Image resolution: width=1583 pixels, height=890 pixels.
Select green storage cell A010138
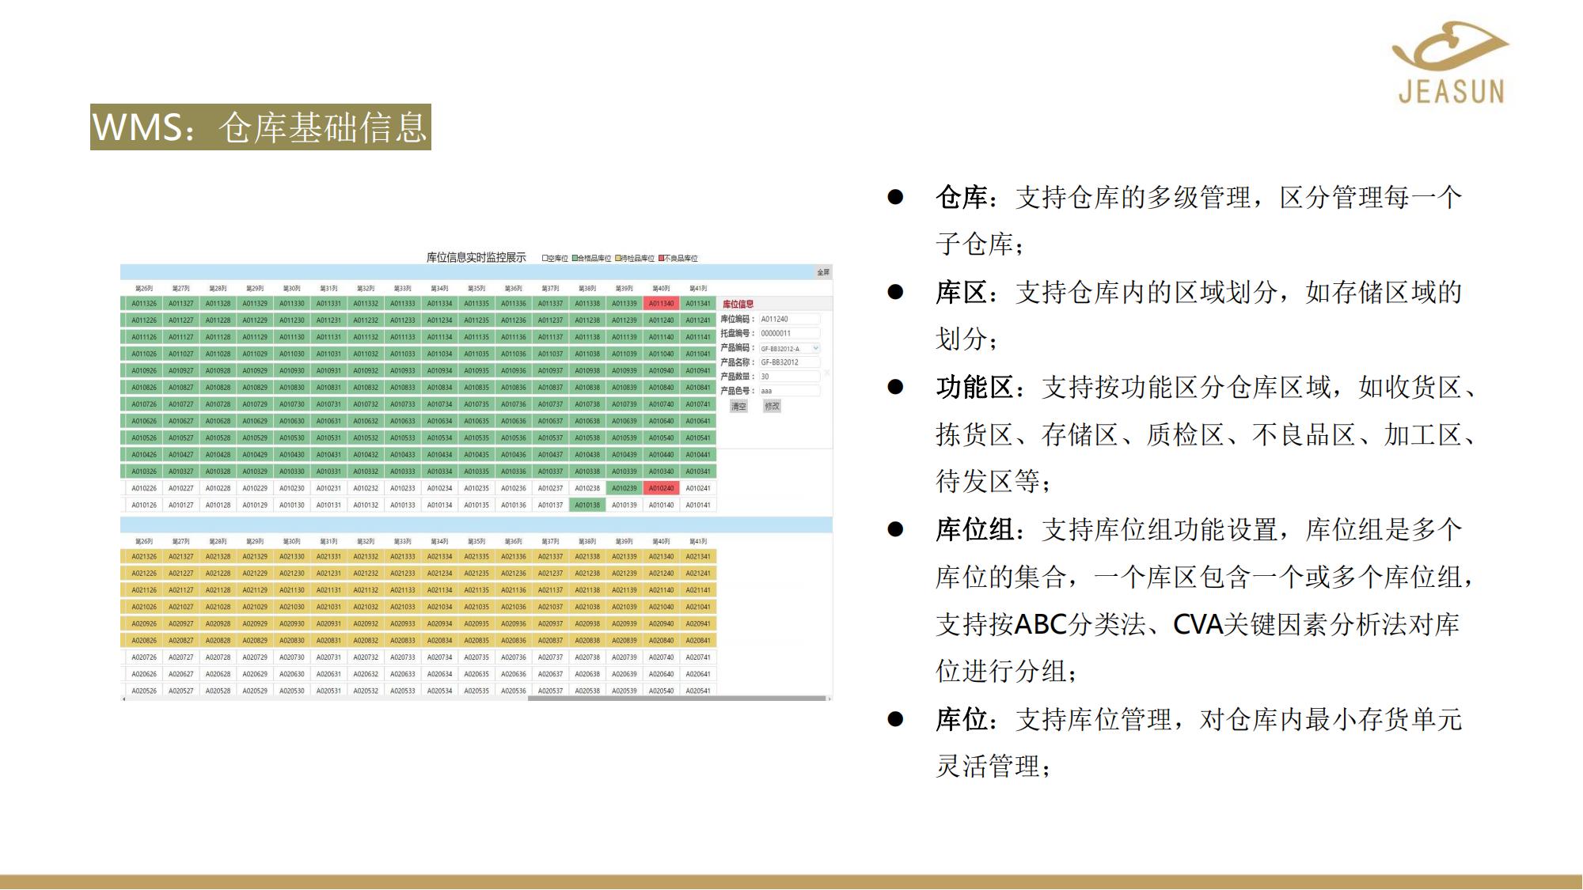(587, 506)
